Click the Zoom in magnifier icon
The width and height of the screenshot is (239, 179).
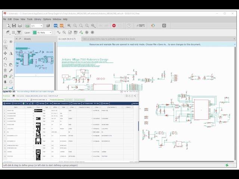click(x=75, y=26)
